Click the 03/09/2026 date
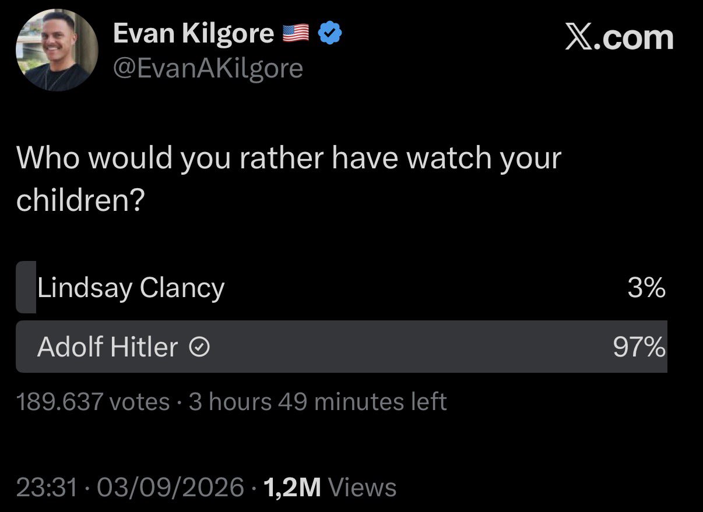The image size is (703, 512). coord(170,487)
